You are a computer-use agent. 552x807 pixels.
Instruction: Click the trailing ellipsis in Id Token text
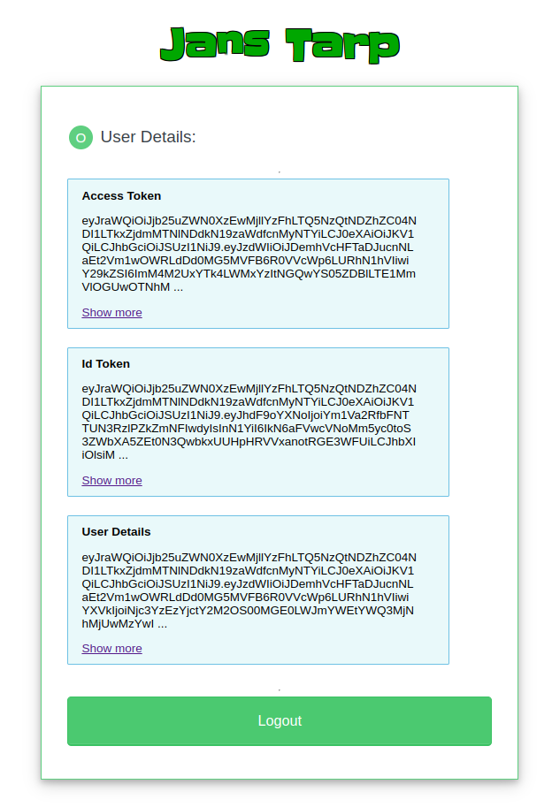tap(123, 455)
